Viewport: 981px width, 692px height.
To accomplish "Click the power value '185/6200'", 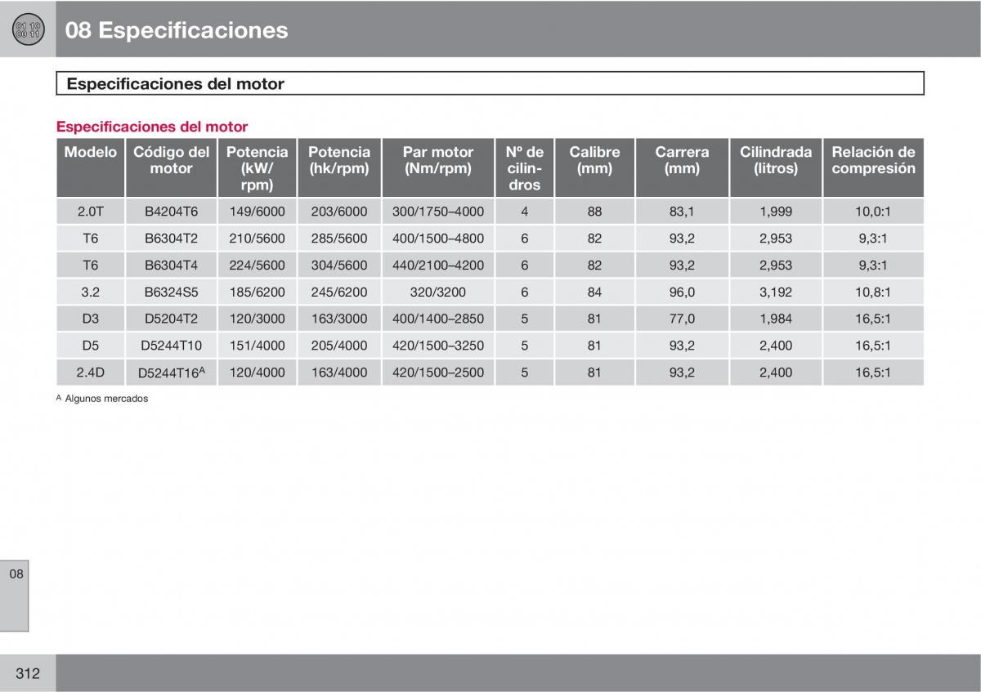I will coord(257,292).
